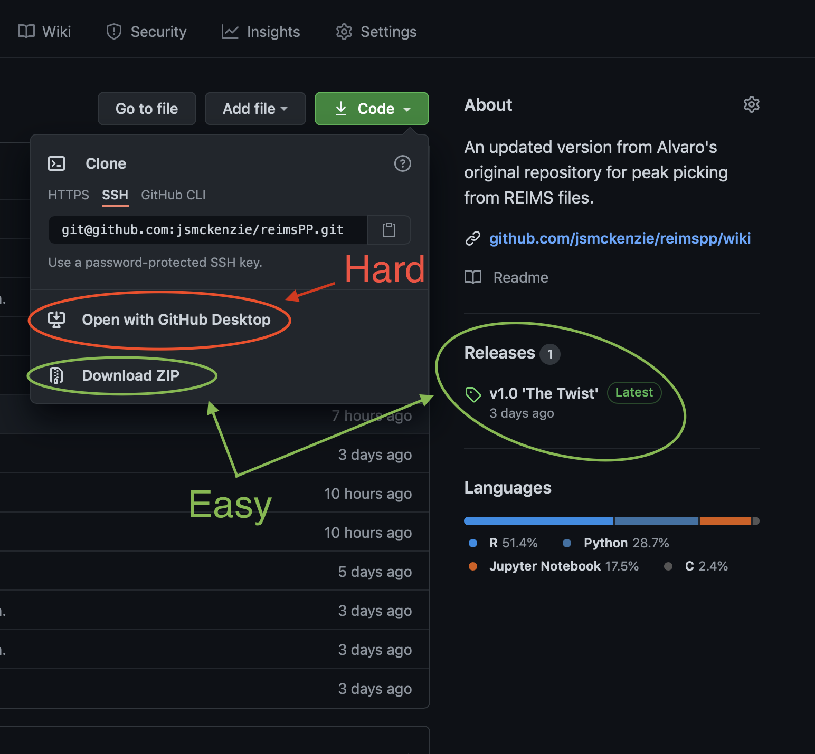Image resolution: width=815 pixels, height=754 pixels.
Task: Click the ZIP file icon
Action: [x=56, y=375]
